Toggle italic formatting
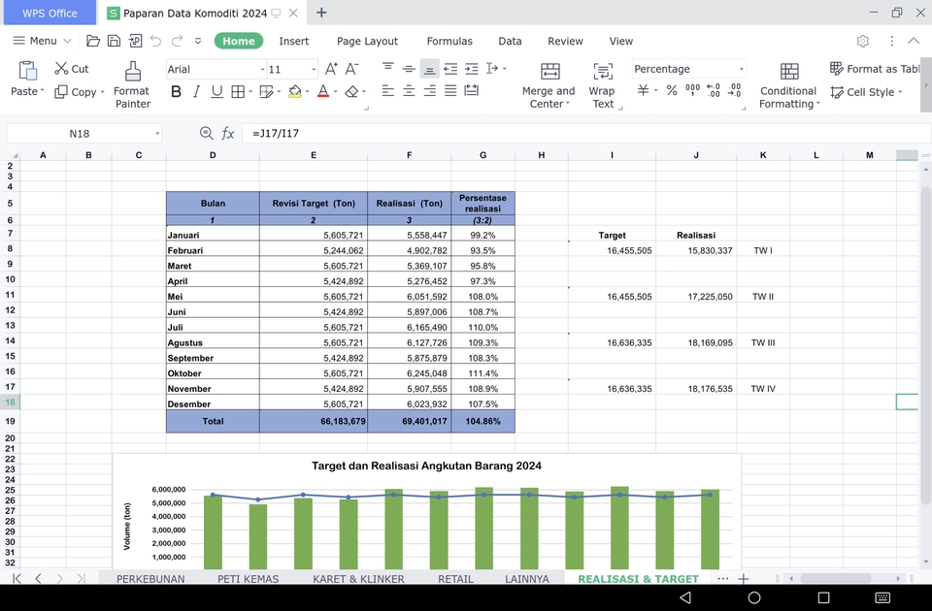This screenshot has height=611, width=932. 197,92
